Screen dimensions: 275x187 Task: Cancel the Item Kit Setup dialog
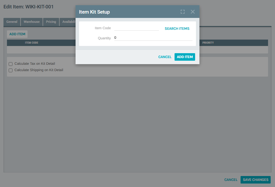click(165, 57)
